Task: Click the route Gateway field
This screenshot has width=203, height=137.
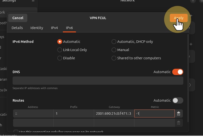Action: click(114, 114)
